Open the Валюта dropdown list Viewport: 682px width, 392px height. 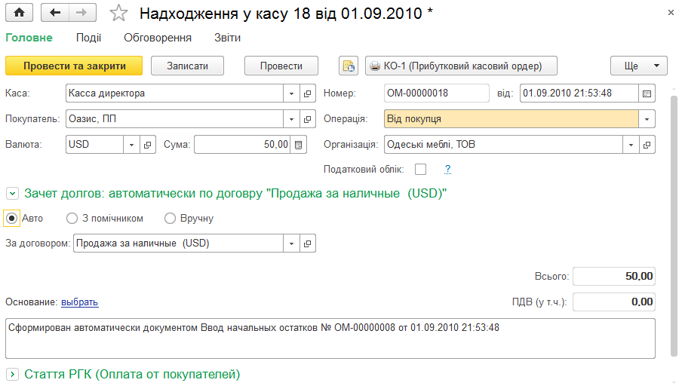(131, 145)
